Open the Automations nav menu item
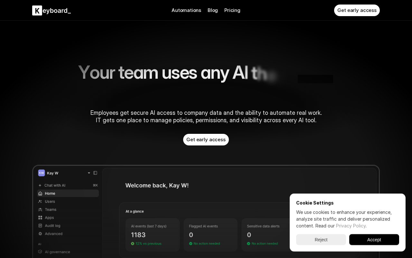The width and height of the screenshot is (412, 258). click(186, 10)
